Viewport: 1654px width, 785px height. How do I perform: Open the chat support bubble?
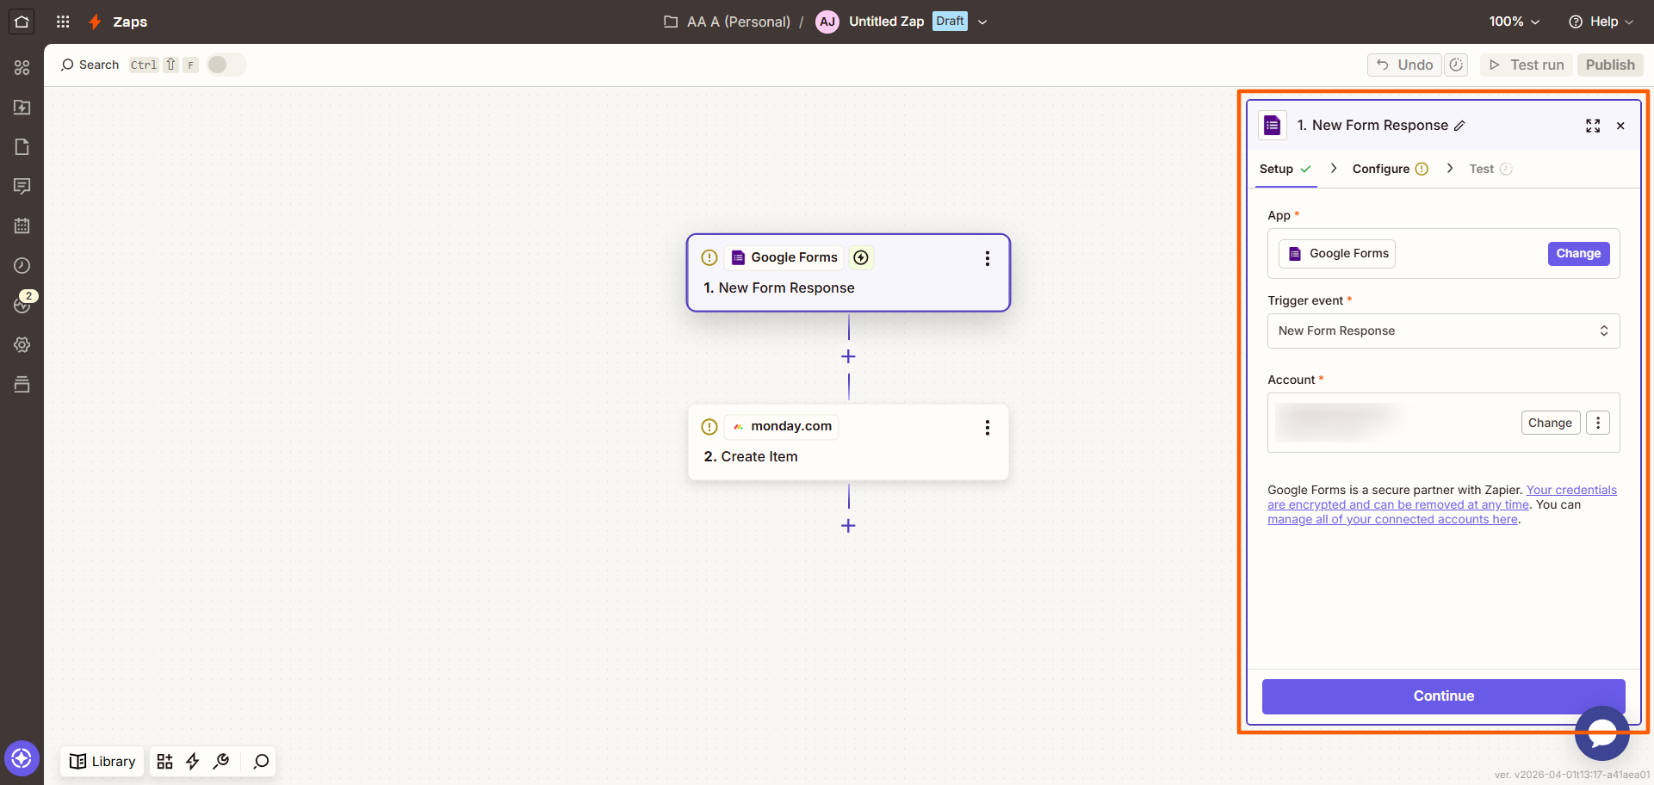pyautogui.click(x=1601, y=734)
